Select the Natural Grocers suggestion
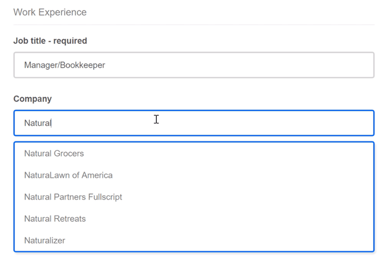This screenshot has width=388, height=264. (x=54, y=154)
